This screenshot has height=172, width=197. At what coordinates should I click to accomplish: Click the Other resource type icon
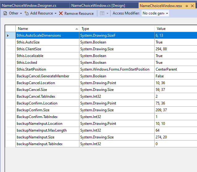click(x=5, y=13)
